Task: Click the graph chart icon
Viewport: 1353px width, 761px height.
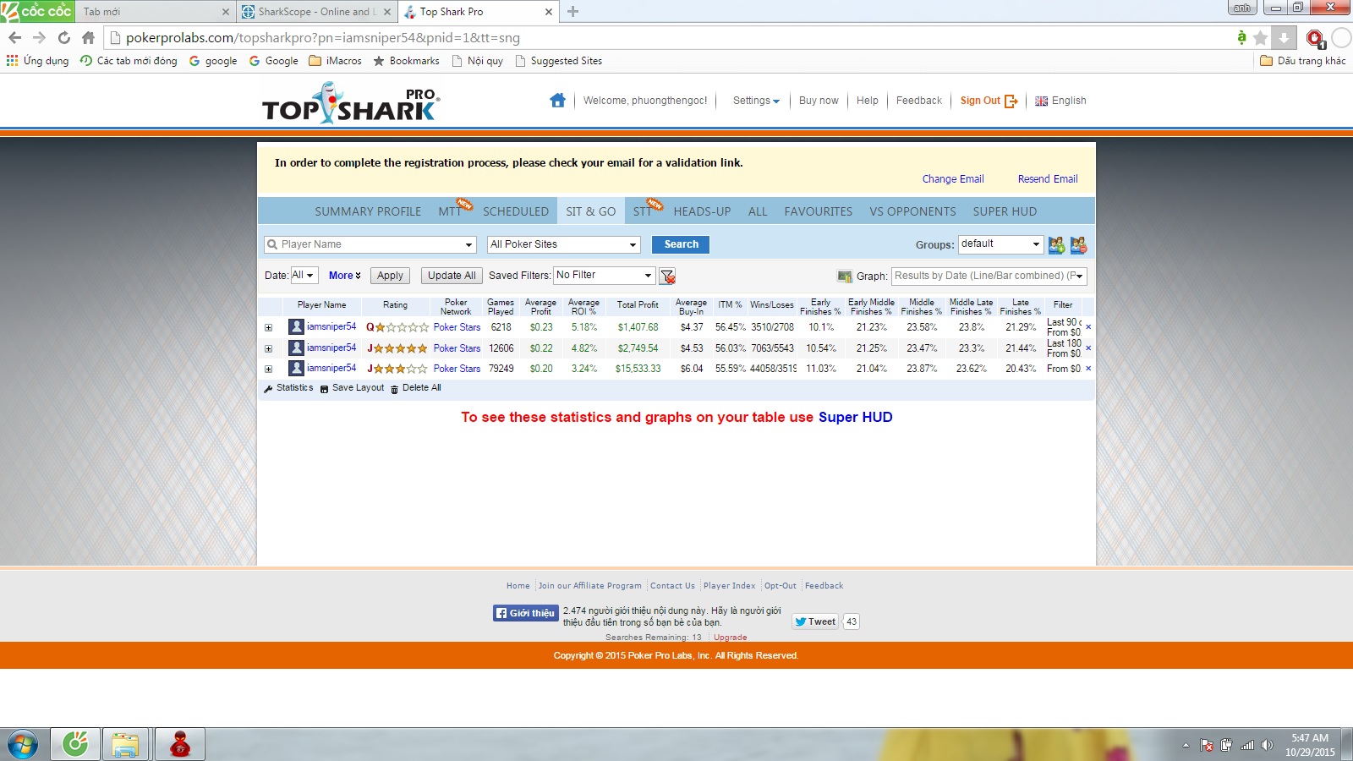Action: tap(844, 276)
